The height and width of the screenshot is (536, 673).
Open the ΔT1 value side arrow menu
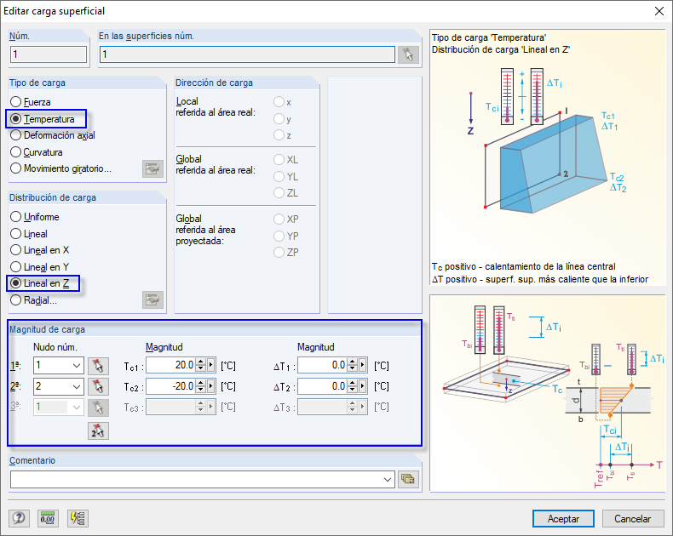pos(363,365)
